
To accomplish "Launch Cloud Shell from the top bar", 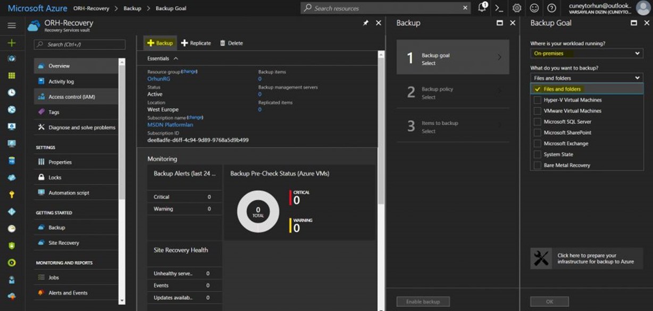I will click(499, 8).
